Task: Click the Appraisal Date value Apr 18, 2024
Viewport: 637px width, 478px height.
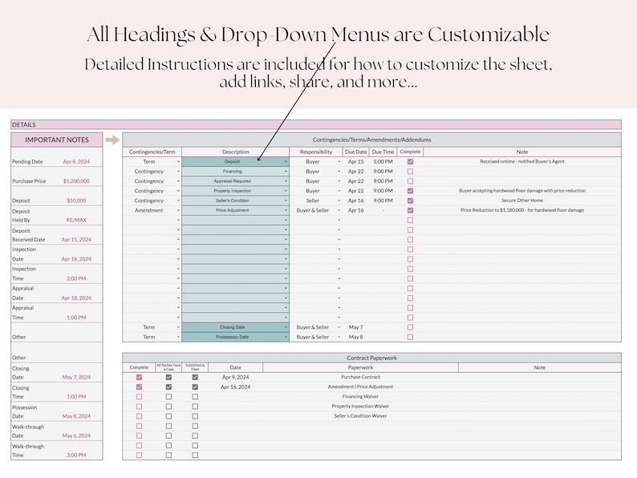Action: click(76, 298)
